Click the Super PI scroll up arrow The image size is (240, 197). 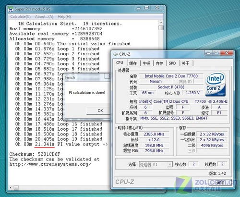pos(161,23)
